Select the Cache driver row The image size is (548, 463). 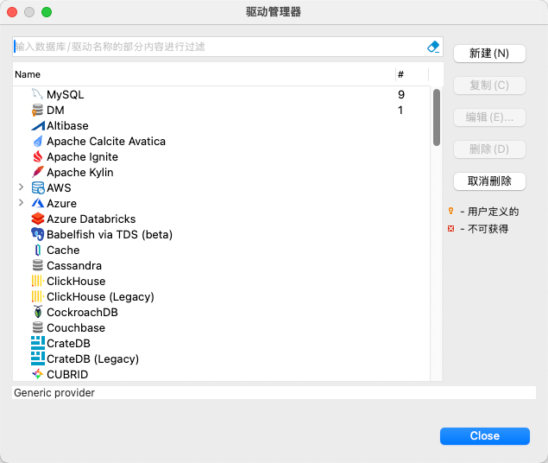pyautogui.click(x=222, y=250)
